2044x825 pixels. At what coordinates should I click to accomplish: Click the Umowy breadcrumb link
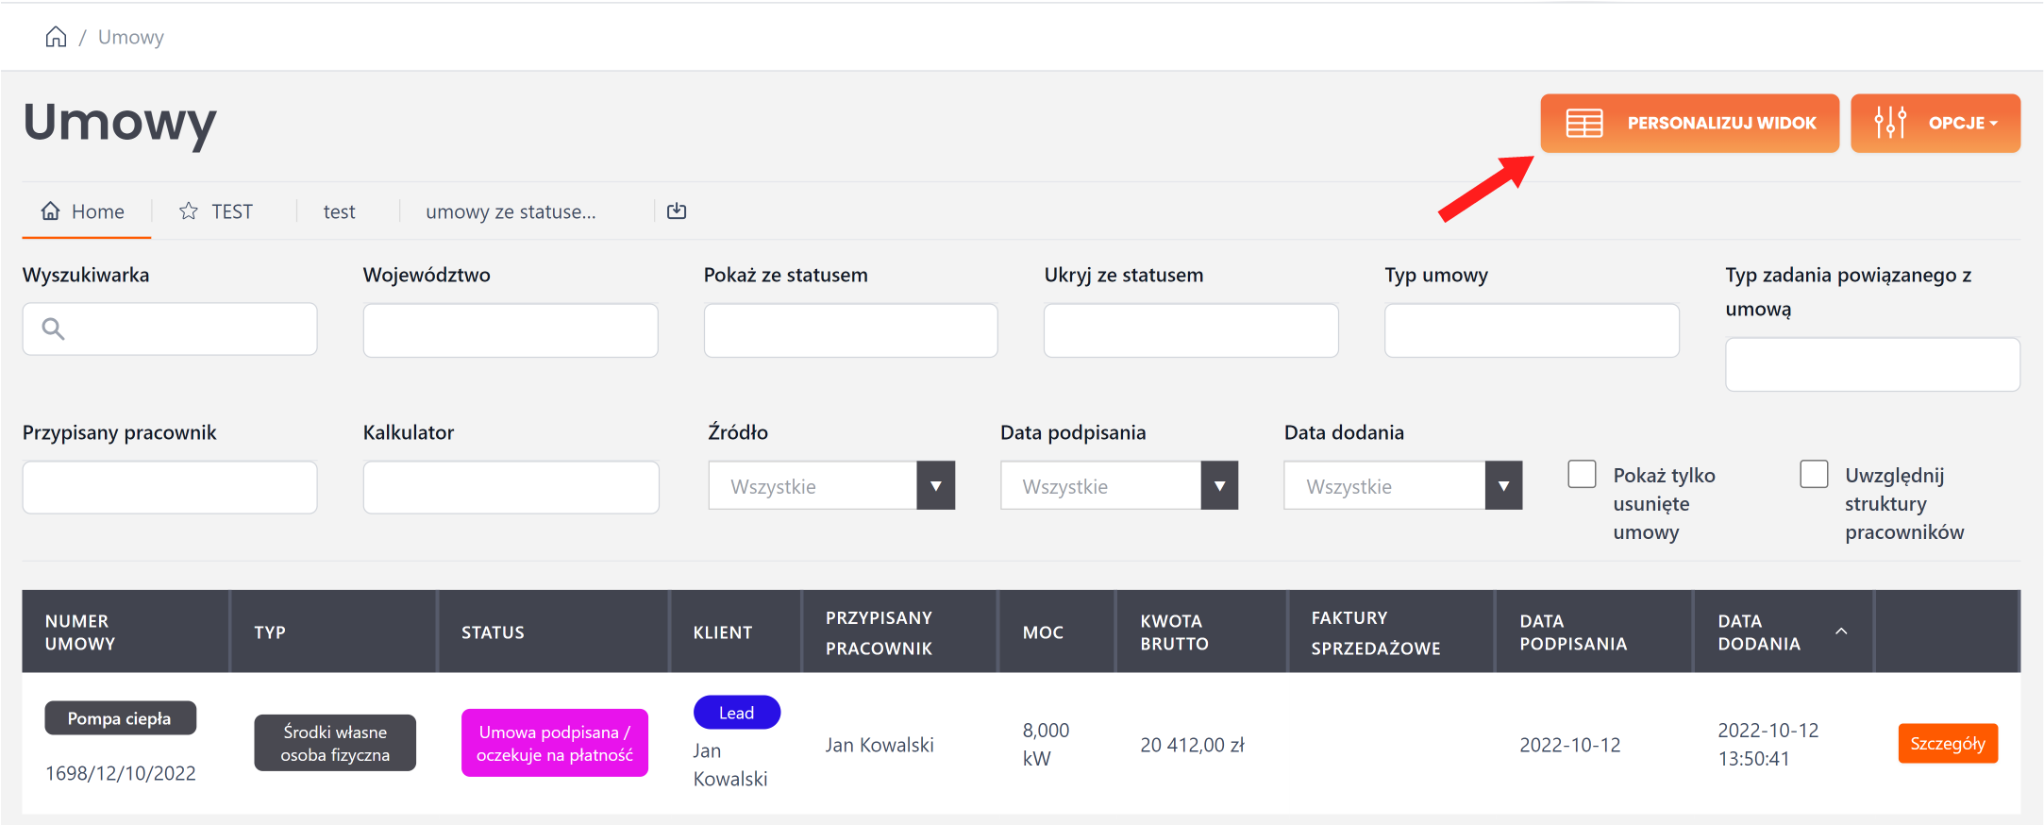coord(131,37)
